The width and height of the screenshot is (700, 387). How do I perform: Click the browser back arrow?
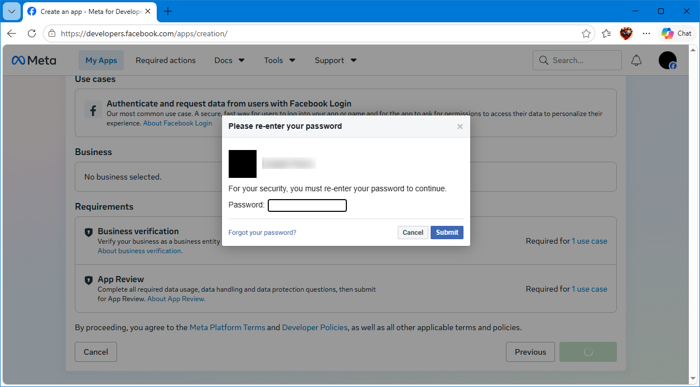pyautogui.click(x=12, y=33)
